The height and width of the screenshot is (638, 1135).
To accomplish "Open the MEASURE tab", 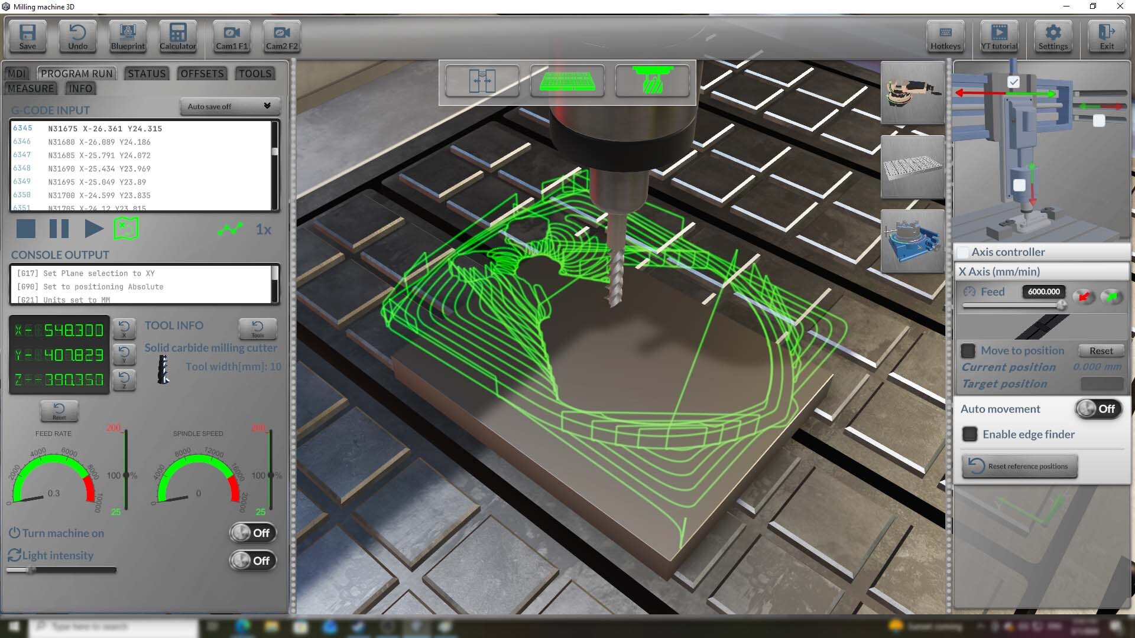I will 31,88.
